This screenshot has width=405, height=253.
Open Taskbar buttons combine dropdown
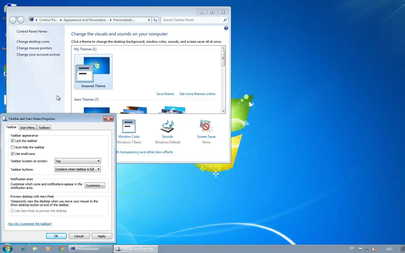[x=78, y=169]
